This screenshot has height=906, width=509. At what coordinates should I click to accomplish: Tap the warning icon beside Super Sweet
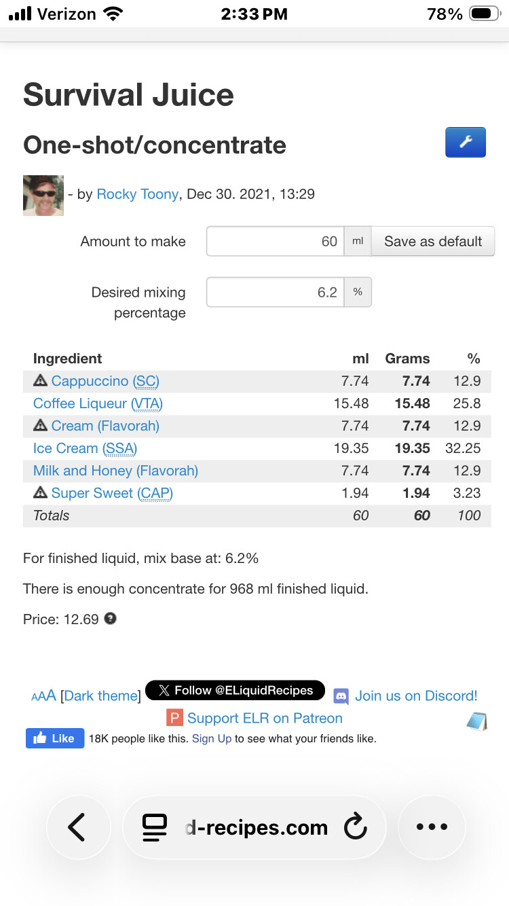41,493
